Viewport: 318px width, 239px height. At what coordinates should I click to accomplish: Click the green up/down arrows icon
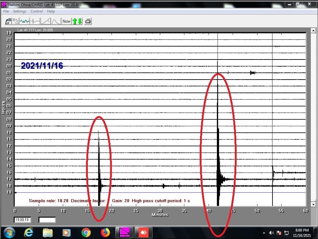pyautogui.click(x=77, y=21)
